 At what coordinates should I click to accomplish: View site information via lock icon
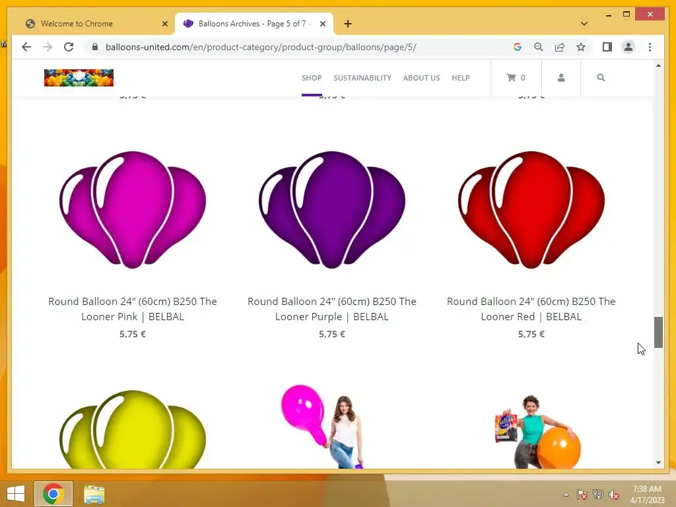tap(95, 47)
